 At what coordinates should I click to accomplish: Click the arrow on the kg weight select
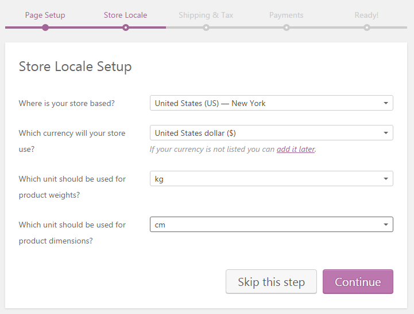pos(386,179)
